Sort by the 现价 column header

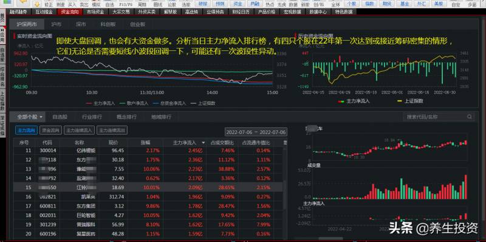coord(113,143)
